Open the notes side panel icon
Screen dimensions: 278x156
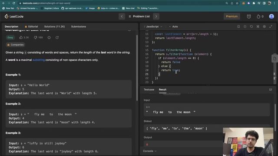(275, 58)
